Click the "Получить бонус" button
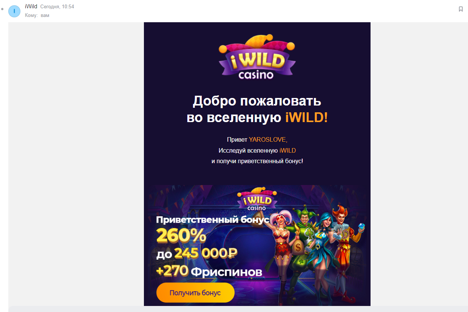The image size is (468, 312). (x=195, y=293)
